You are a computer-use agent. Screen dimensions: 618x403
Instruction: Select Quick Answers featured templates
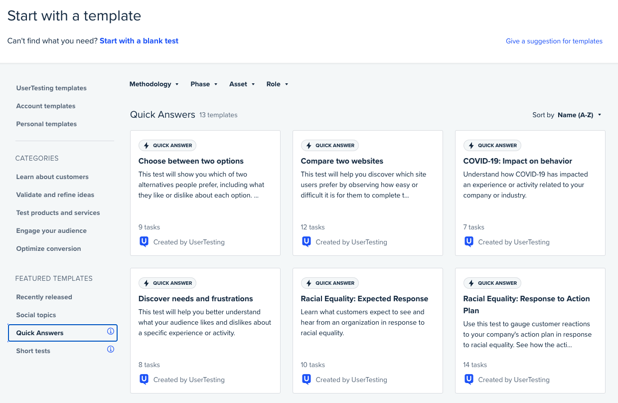point(63,333)
